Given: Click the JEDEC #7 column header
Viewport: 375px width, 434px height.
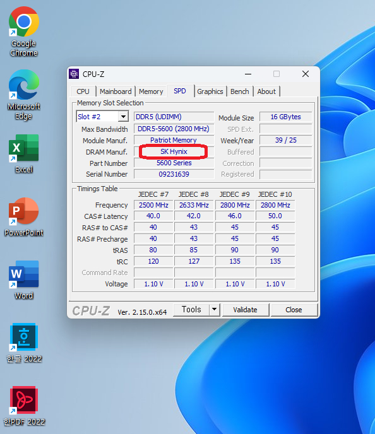Looking at the screenshot, I should [153, 194].
